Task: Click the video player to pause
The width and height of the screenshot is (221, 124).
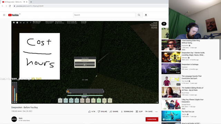Action: pos(85,62)
